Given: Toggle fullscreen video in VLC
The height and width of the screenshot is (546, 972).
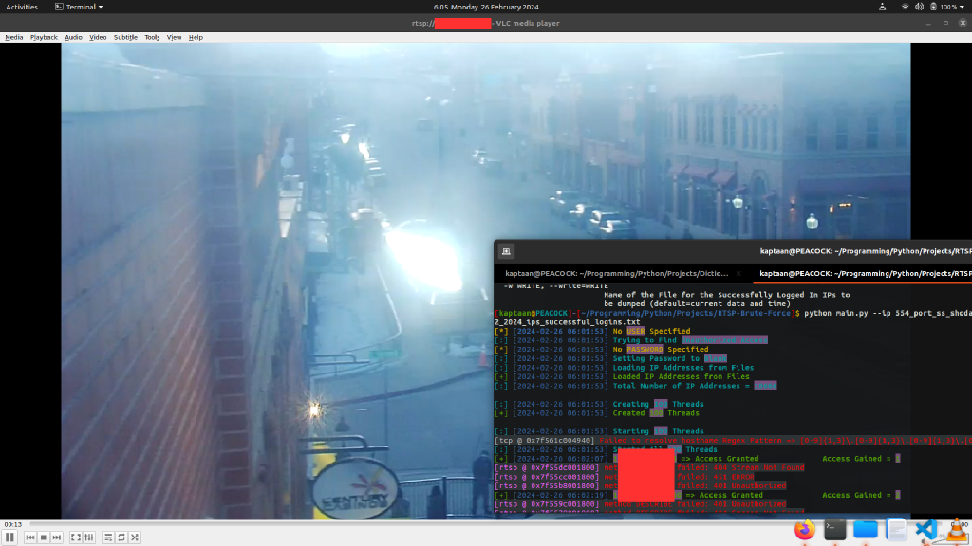Looking at the screenshot, I should pos(74,537).
